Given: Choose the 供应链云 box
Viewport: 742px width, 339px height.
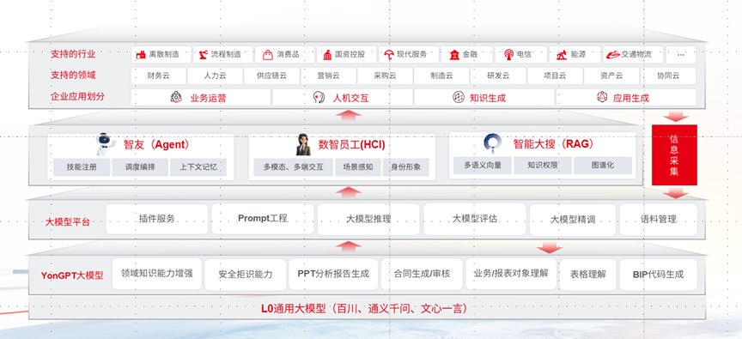Looking at the screenshot, I should (271, 76).
